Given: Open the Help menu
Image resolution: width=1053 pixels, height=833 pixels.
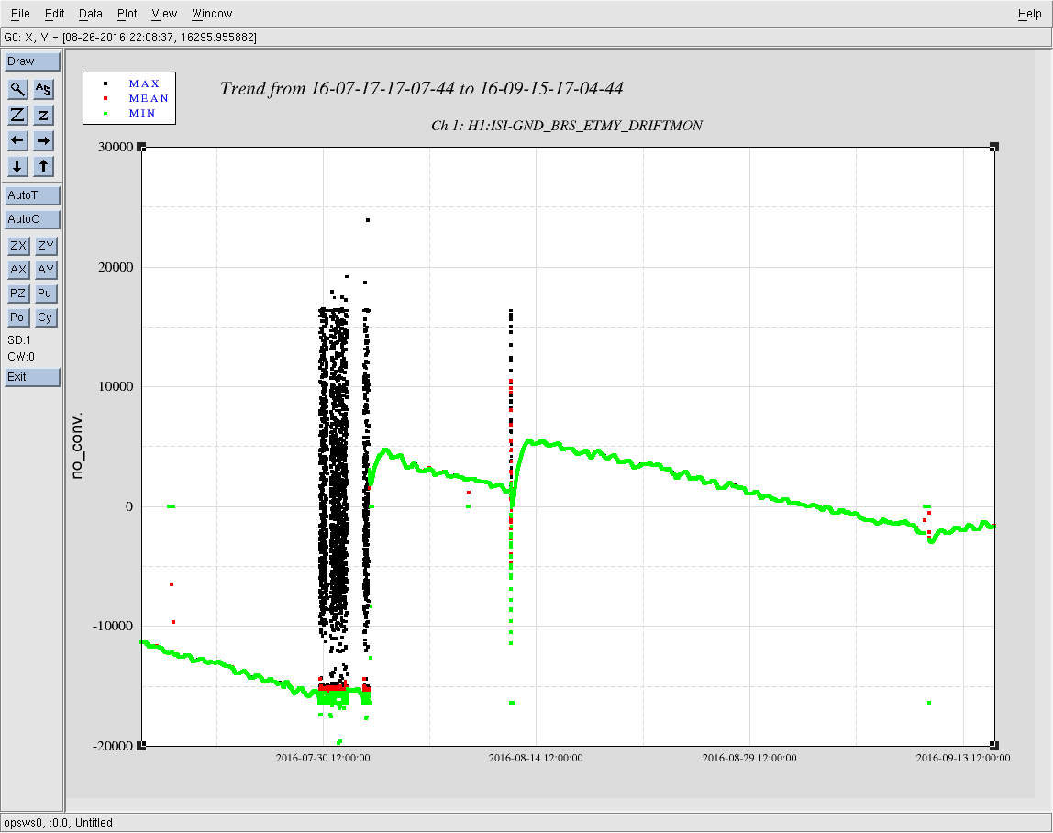Looking at the screenshot, I should (x=1029, y=14).
